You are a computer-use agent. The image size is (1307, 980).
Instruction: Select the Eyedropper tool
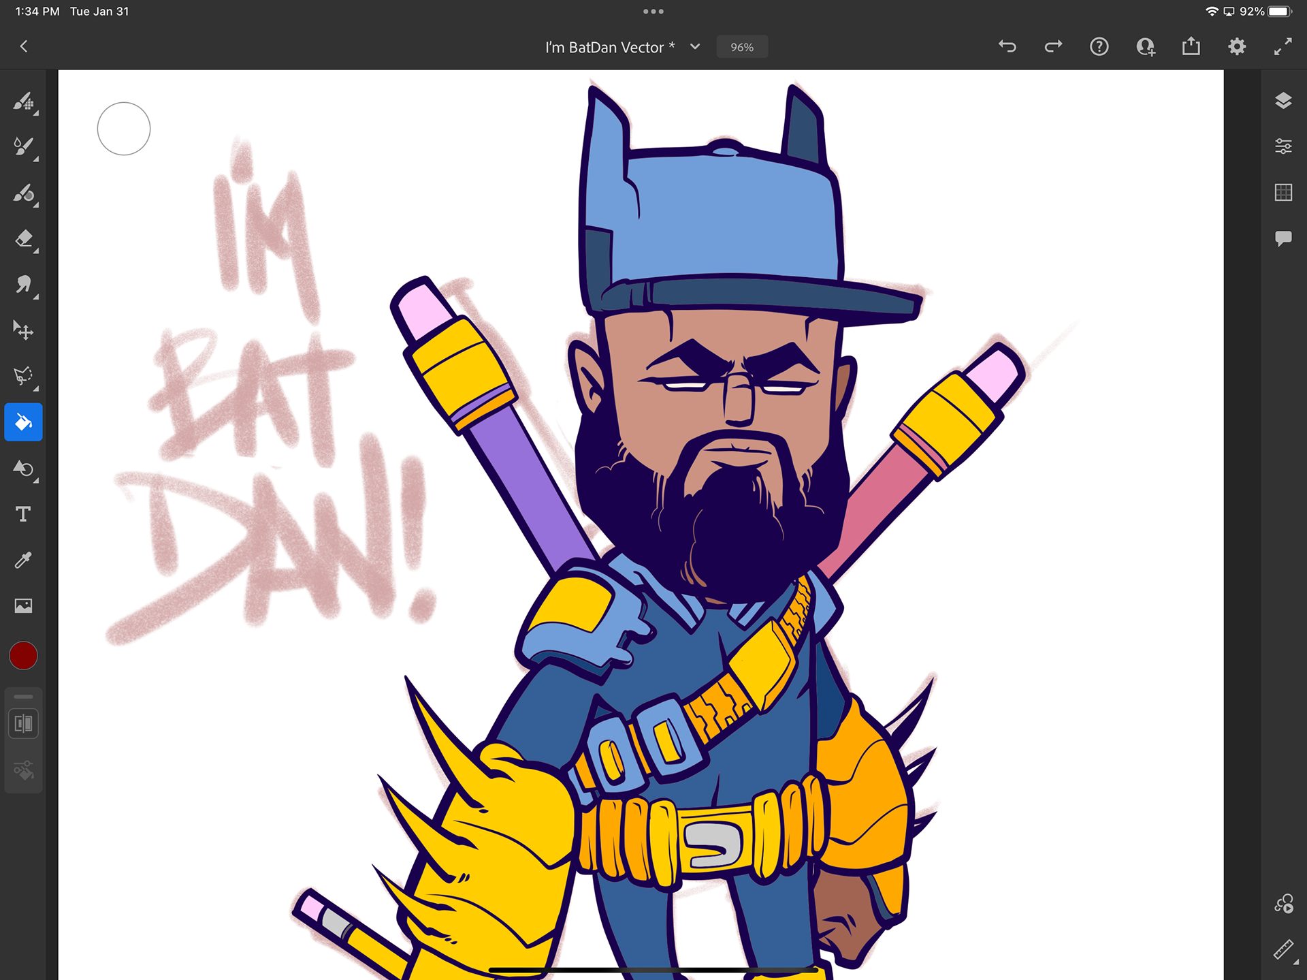point(24,560)
